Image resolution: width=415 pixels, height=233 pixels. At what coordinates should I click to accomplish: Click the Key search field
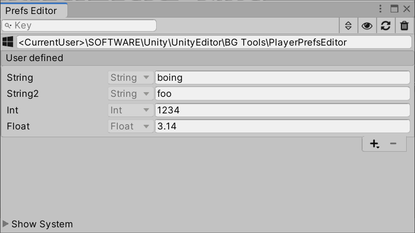[79, 25]
